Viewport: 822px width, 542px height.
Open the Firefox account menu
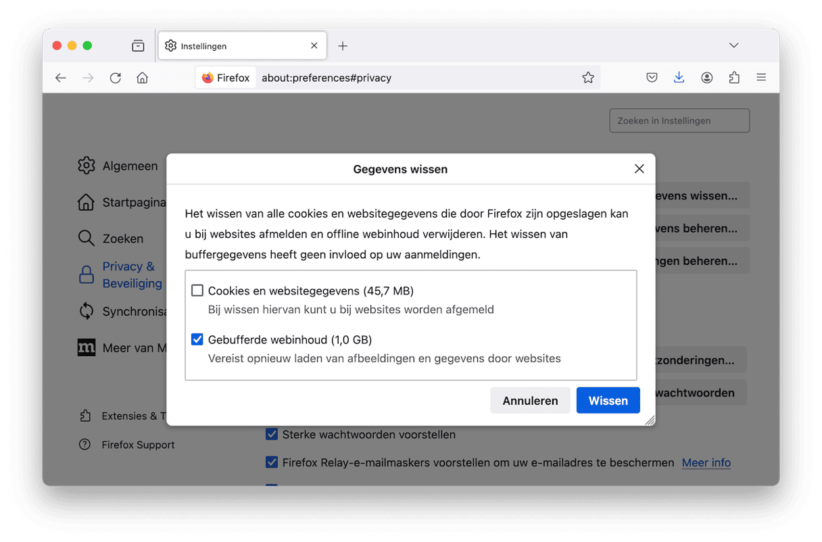pos(706,78)
